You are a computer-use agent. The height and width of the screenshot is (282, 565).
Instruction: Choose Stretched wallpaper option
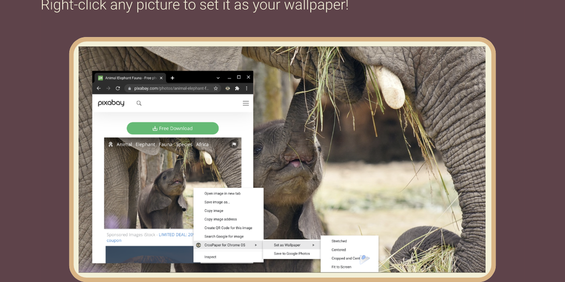(339, 241)
